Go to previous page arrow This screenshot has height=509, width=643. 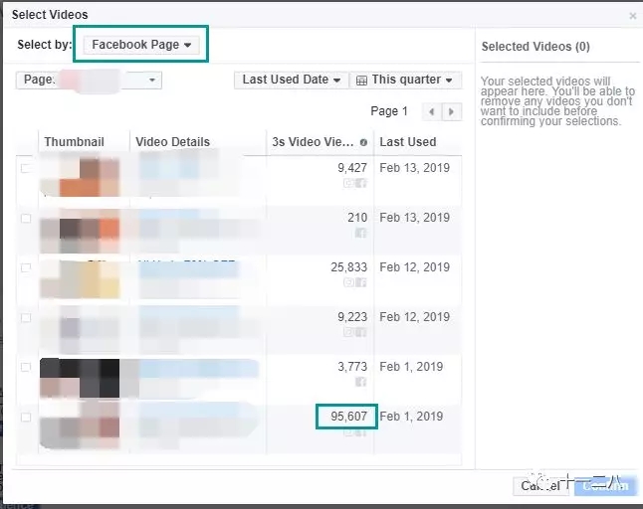coord(432,111)
